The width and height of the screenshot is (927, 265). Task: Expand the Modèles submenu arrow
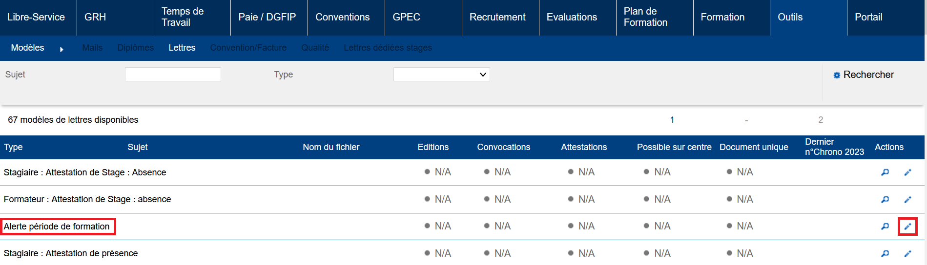(x=62, y=49)
